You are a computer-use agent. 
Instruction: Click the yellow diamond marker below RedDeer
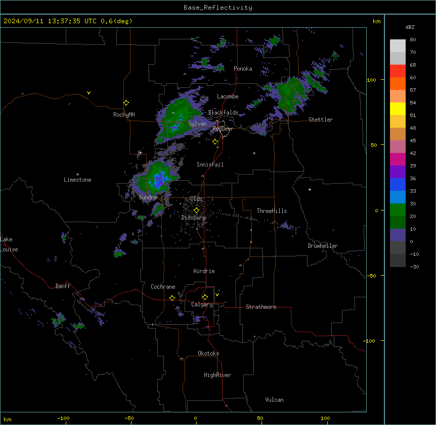click(215, 142)
